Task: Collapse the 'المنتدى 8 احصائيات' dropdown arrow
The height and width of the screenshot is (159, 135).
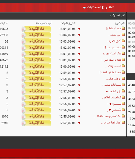Action: pos(84,8)
